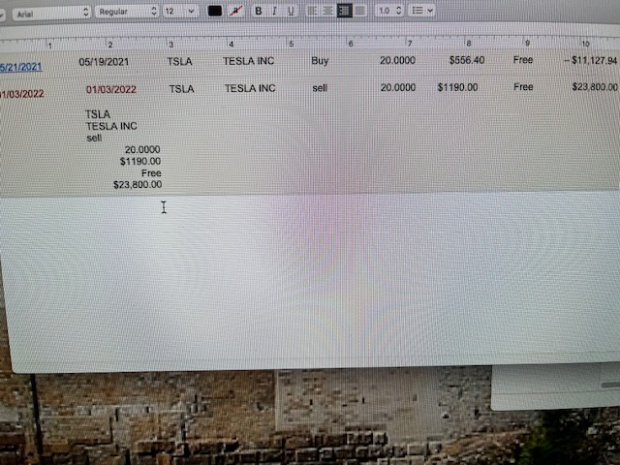
Task: Open the black text color swatch
Action: (x=215, y=11)
